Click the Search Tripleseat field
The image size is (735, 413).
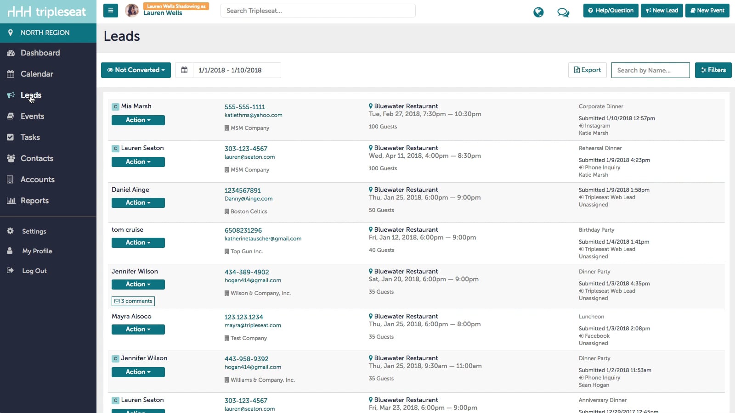click(x=318, y=11)
